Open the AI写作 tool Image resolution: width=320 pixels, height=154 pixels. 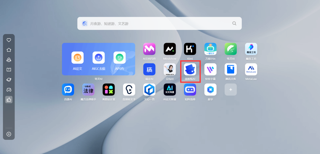tap(120, 57)
